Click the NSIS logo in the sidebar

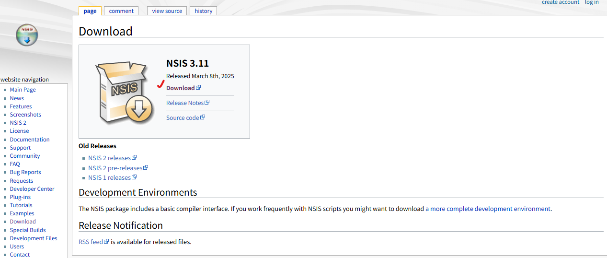pyautogui.click(x=27, y=35)
